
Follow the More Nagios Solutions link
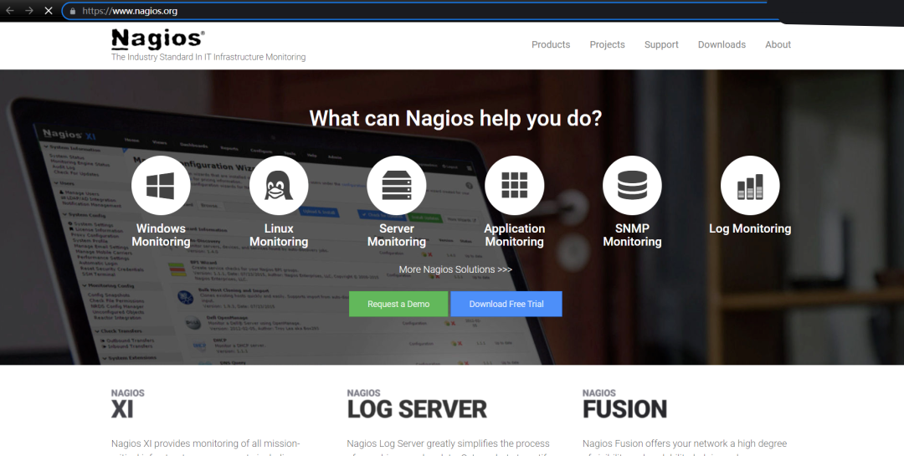[455, 269]
